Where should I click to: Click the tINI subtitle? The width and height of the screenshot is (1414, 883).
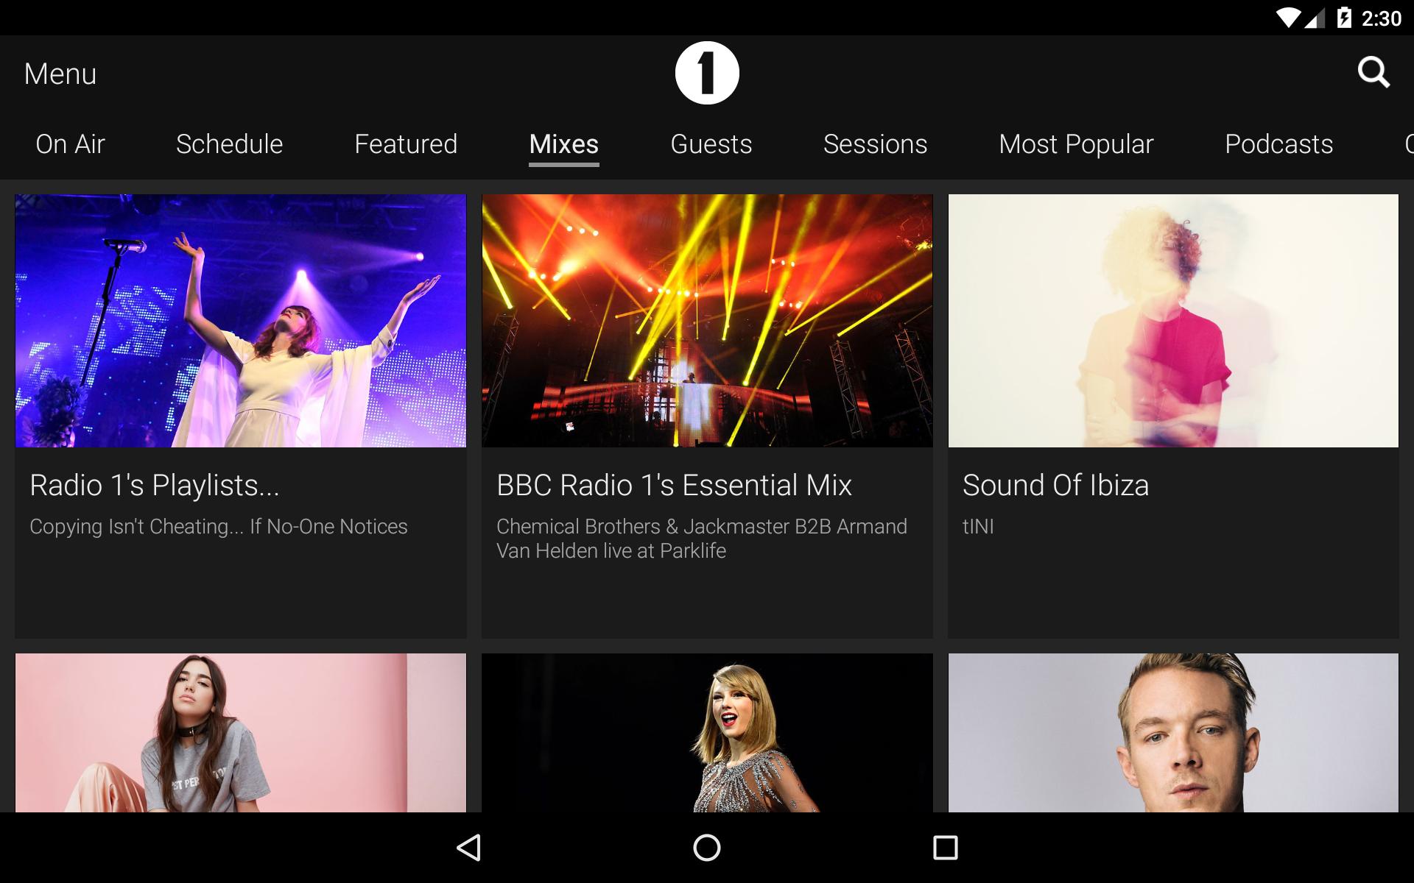click(x=978, y=527)
